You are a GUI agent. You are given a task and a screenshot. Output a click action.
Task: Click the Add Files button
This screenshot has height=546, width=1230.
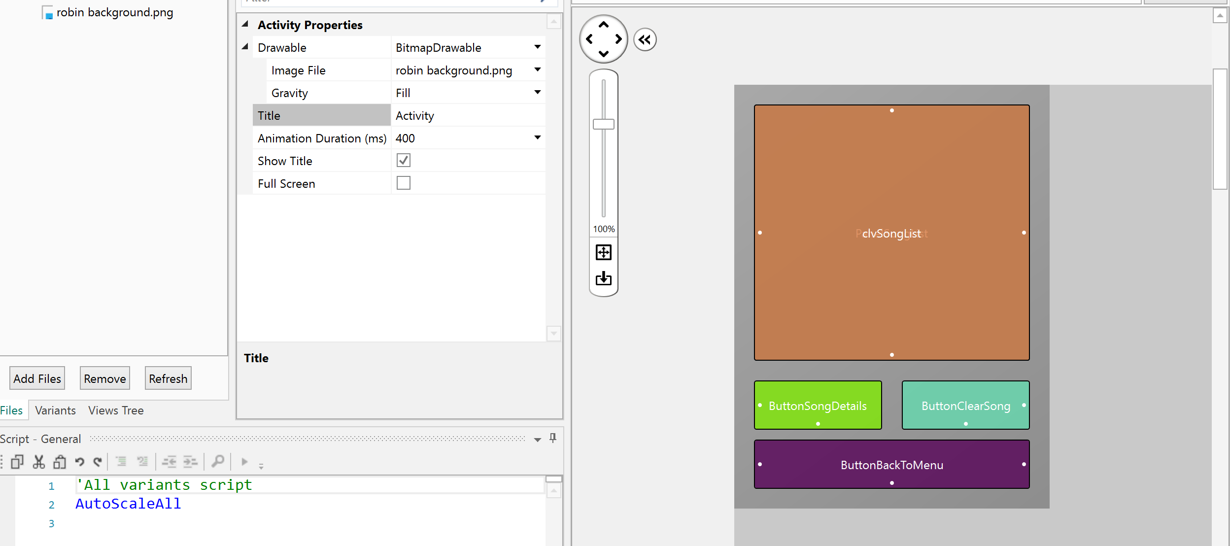coord(37,378)
